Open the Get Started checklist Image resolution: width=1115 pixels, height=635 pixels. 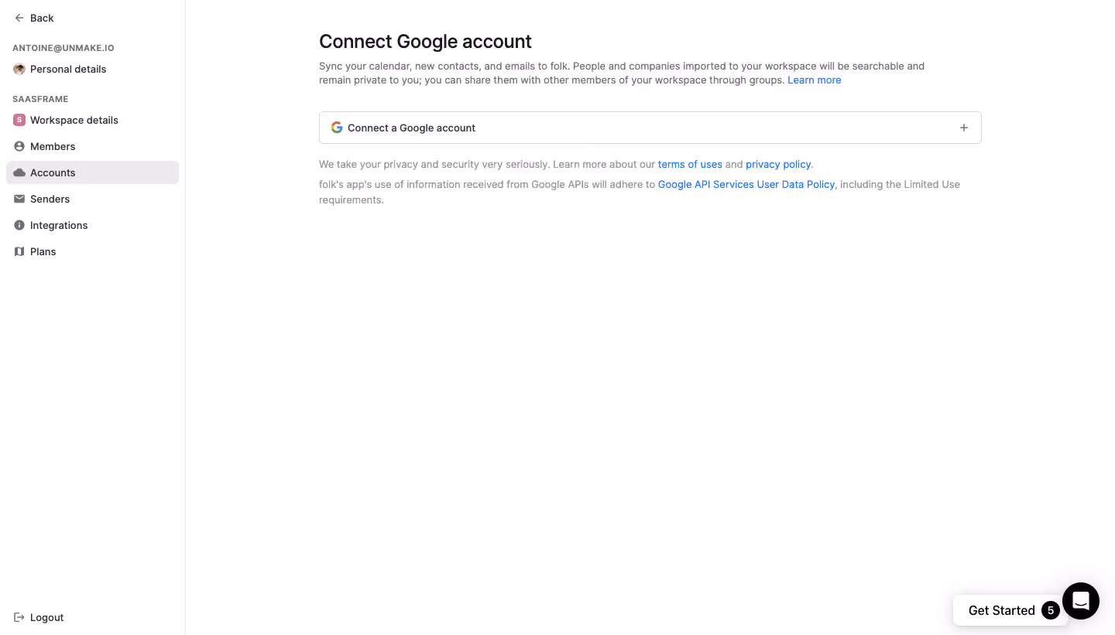point(1010,610)
